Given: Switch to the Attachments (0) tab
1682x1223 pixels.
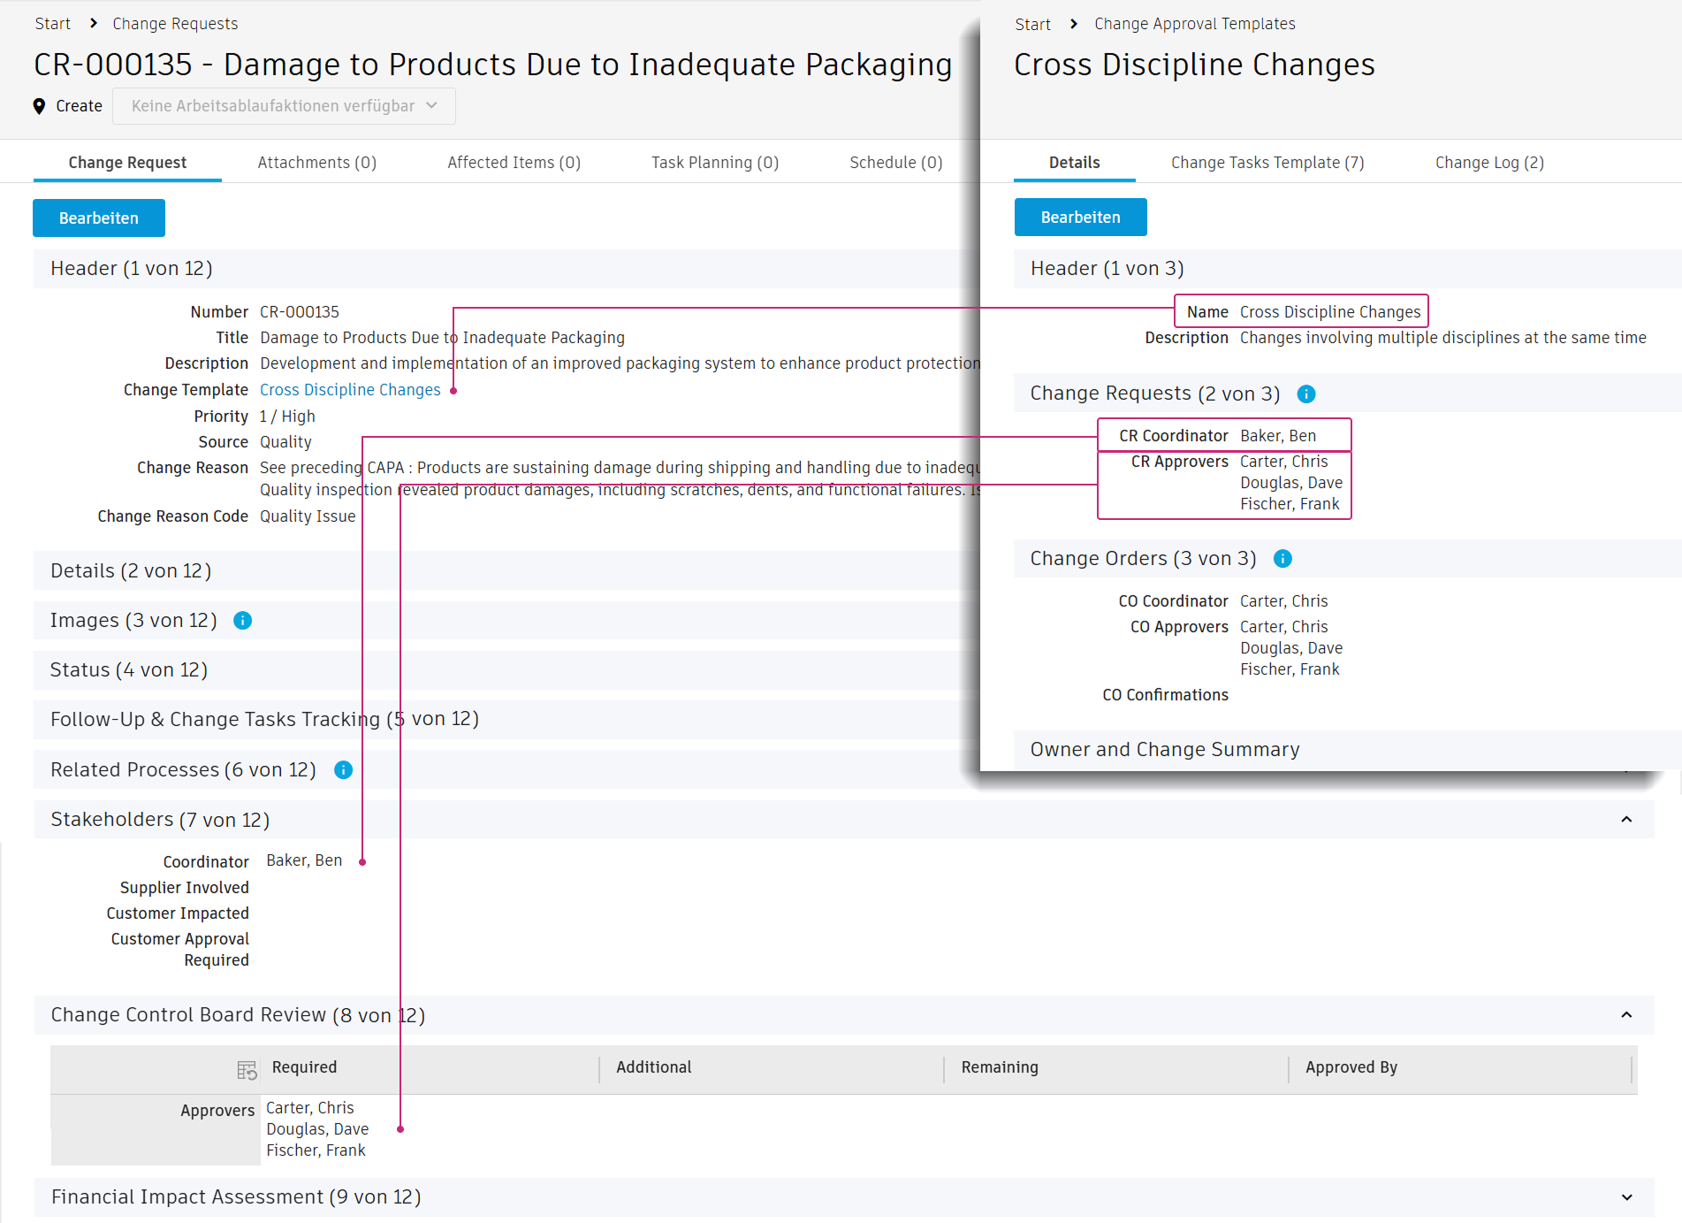Looking at the screenshot, I should coord(316,163).
